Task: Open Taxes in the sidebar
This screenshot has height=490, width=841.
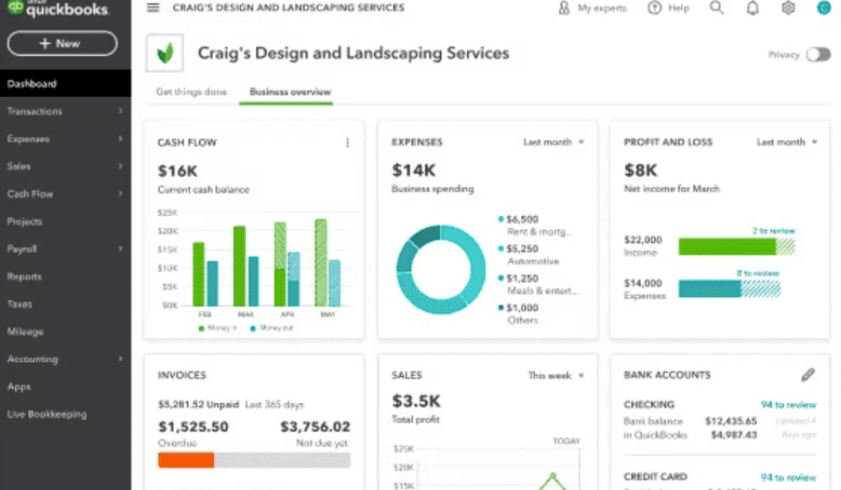Action: tap(65, 304)
